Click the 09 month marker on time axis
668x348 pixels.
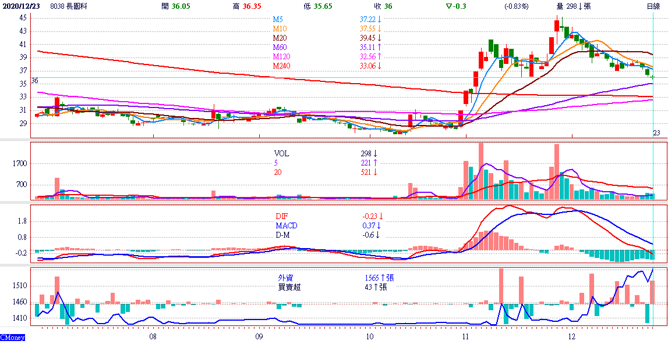tap(259, 336)
